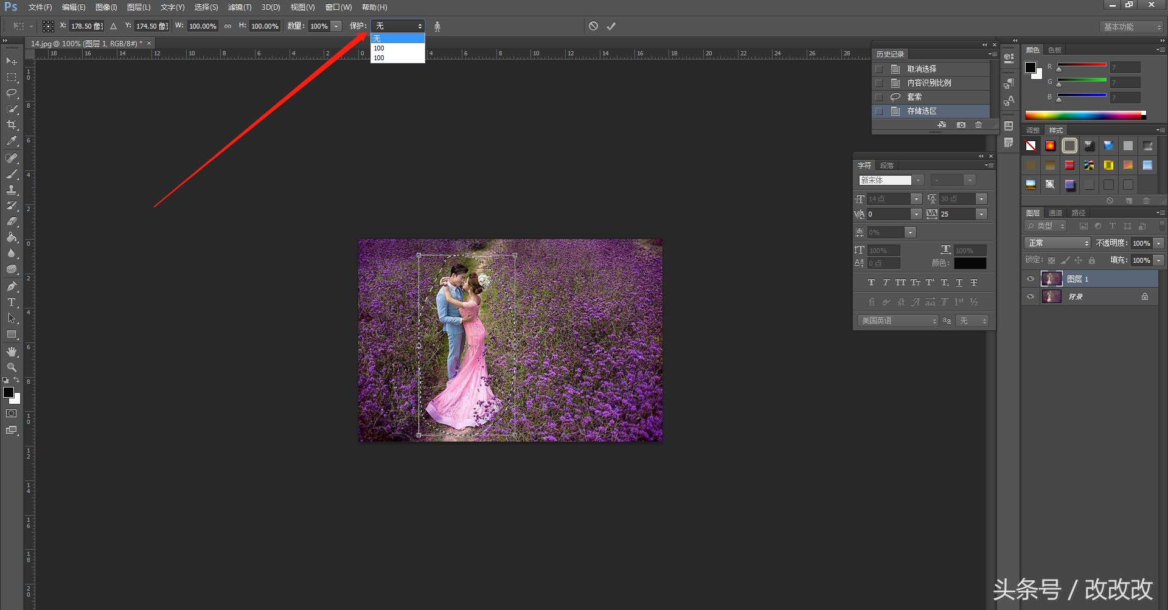
Task: Select the Horizontal Type tool
Action: (12, 302)
